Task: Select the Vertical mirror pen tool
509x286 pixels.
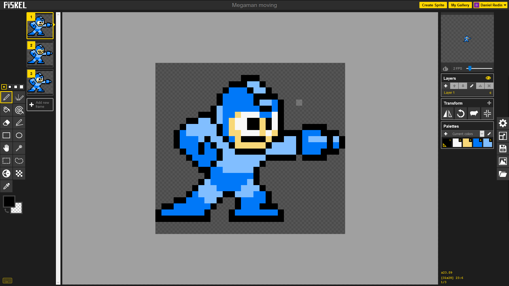Action: 19,97
